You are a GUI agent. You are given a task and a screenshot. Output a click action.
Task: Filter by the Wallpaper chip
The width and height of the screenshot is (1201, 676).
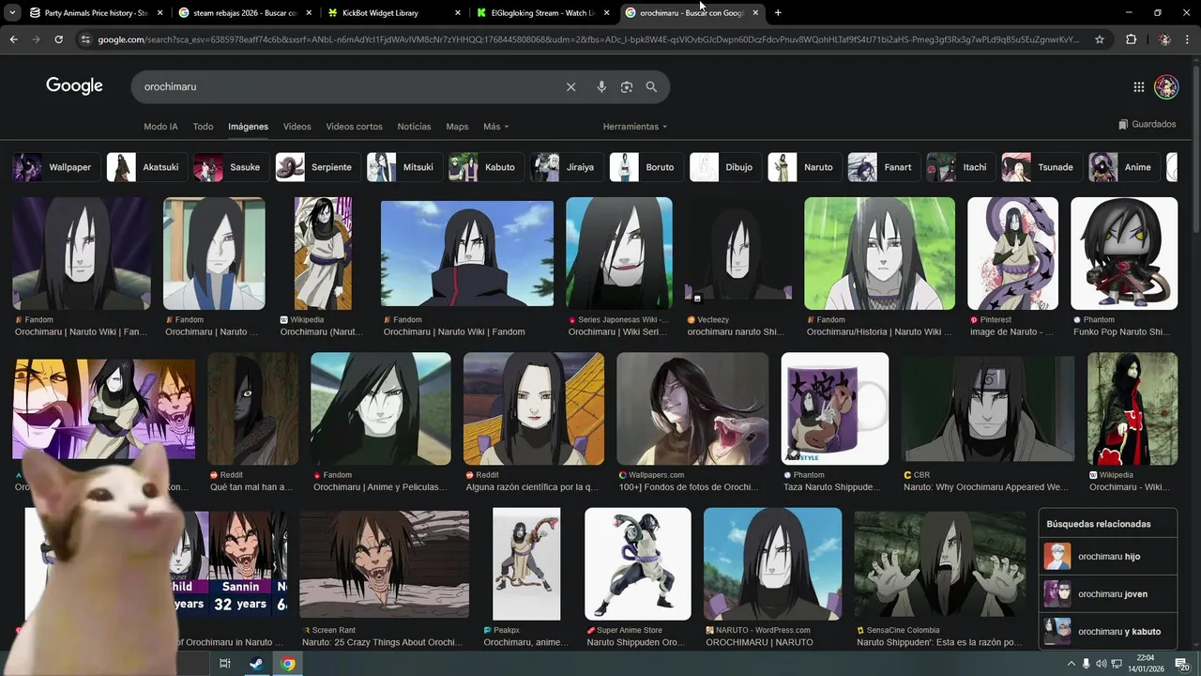click(x=56, y=167)
